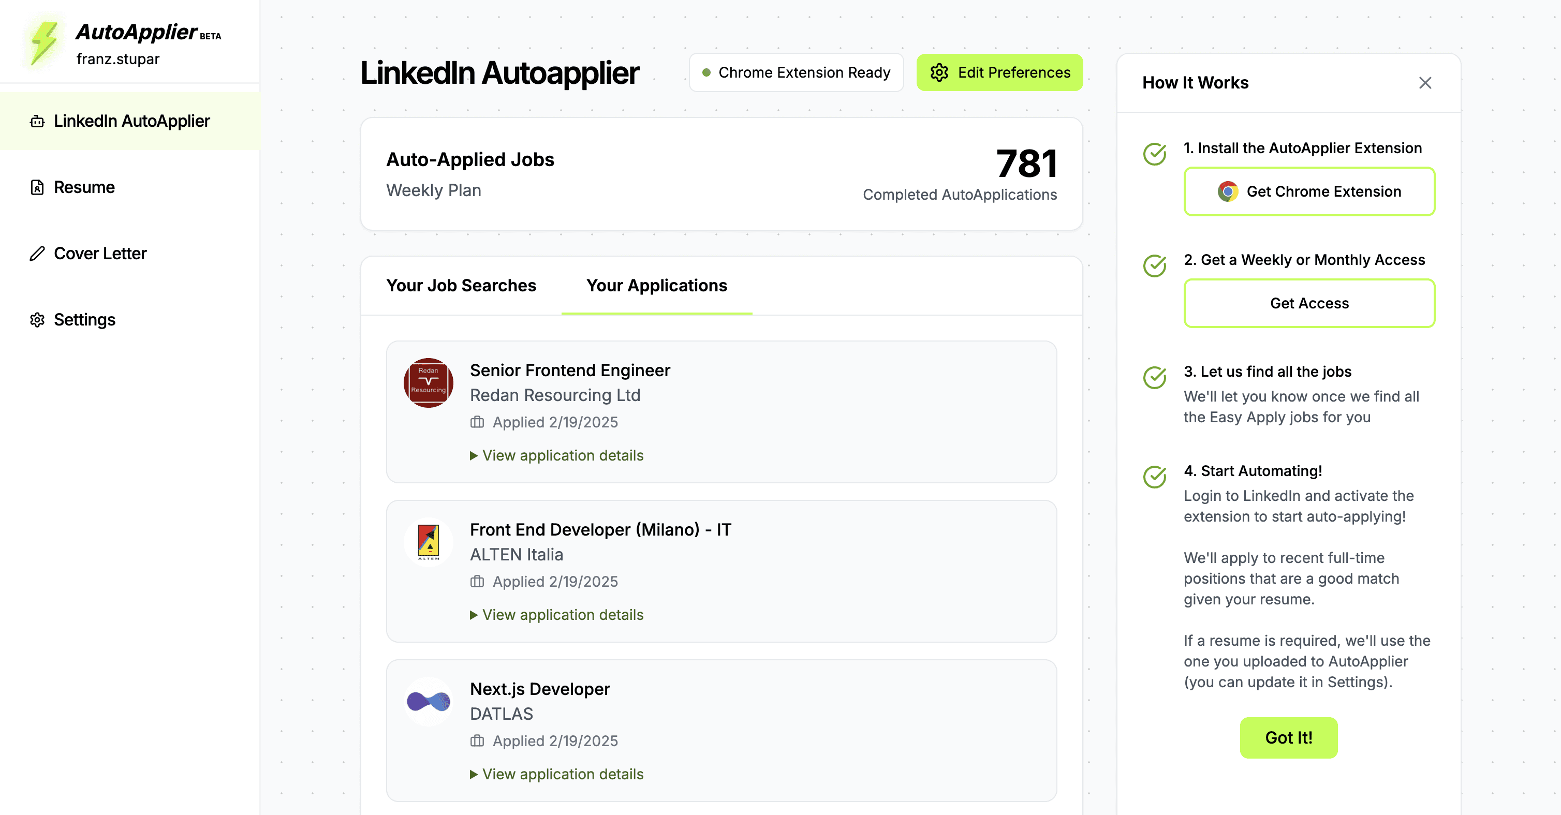Click the '4. Start Automating!' step title

pos(1253,471)
